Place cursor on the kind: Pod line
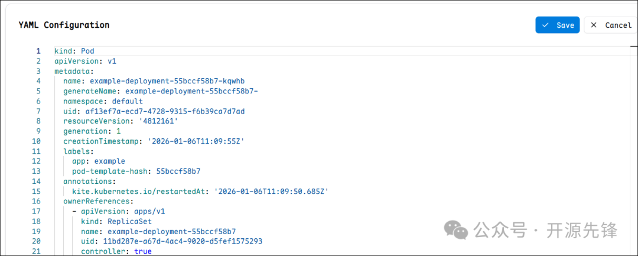The height and width of the screenshot is (256, 638). coord(74,51)
